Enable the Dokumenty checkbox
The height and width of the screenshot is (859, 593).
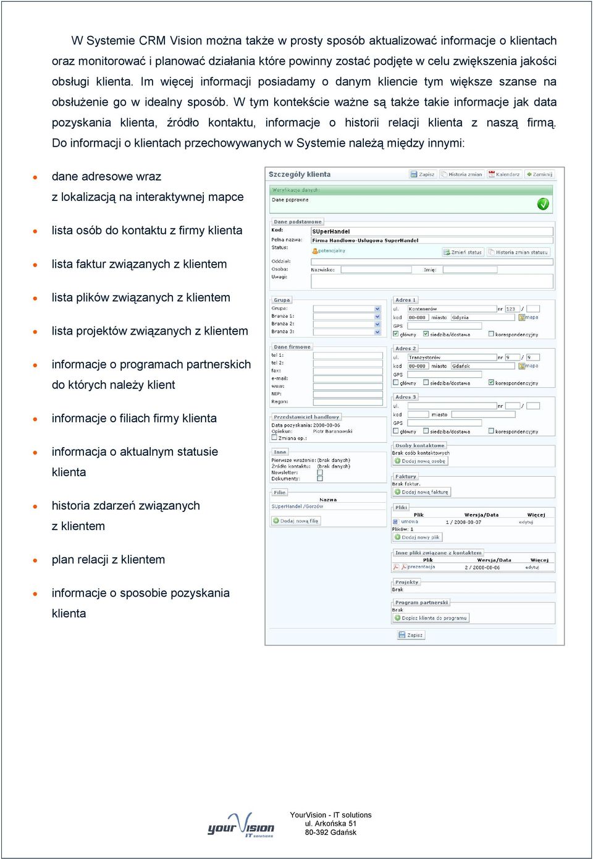(320, 479)
